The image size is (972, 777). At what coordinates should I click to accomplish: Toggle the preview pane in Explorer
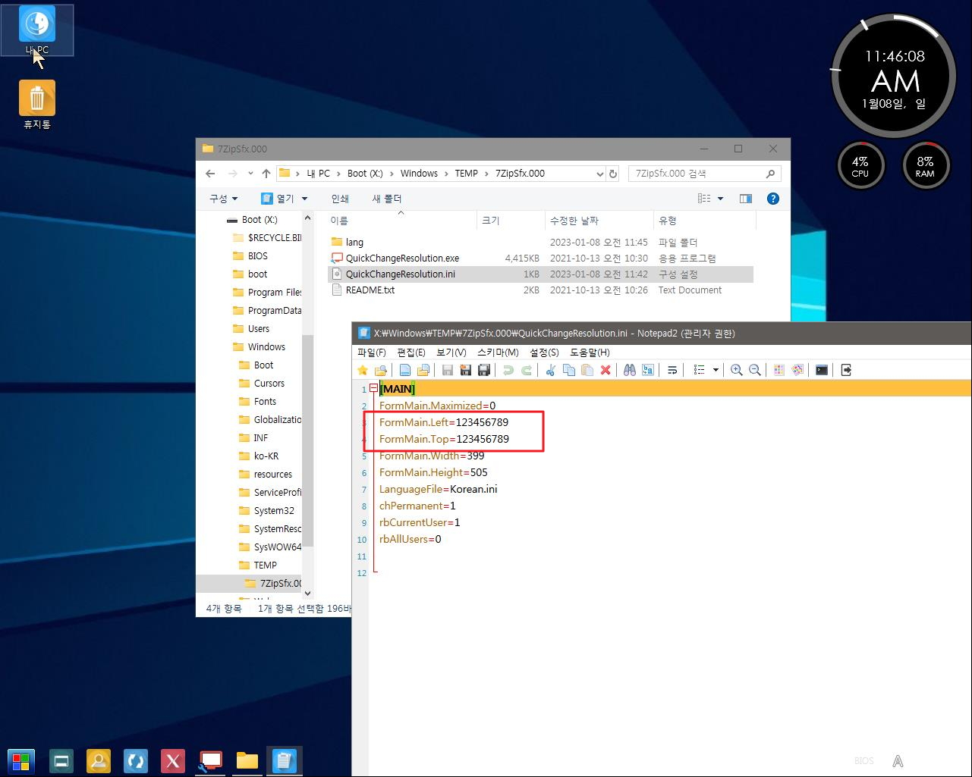coord(746,199)
